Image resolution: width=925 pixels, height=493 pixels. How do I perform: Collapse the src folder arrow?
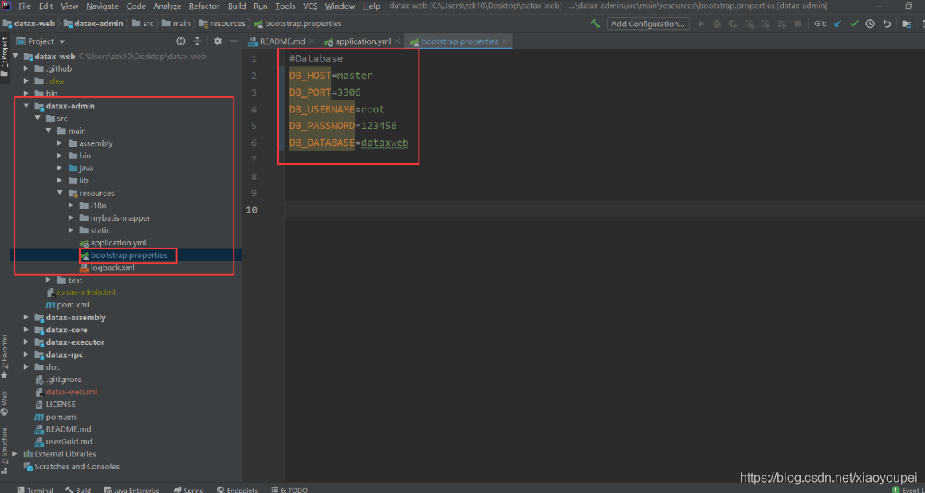(37, 119)
